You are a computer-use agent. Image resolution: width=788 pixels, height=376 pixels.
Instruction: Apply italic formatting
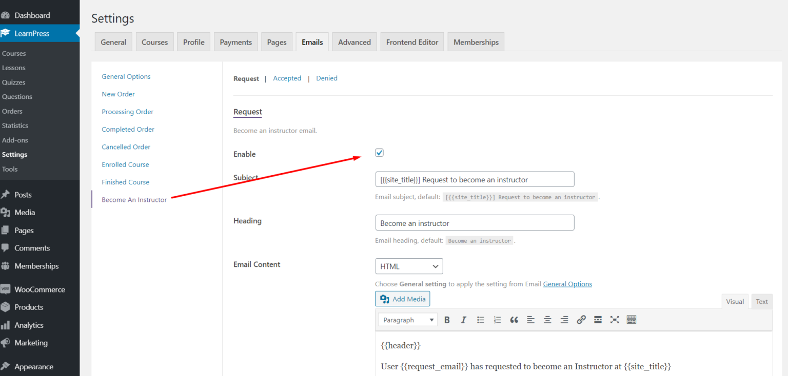[x=463, y=319]
